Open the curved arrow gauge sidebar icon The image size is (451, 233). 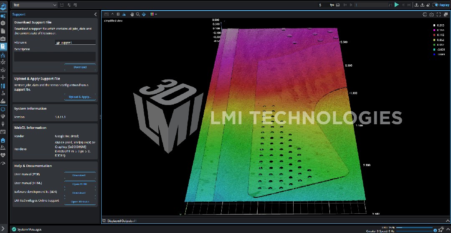point(3,163)
